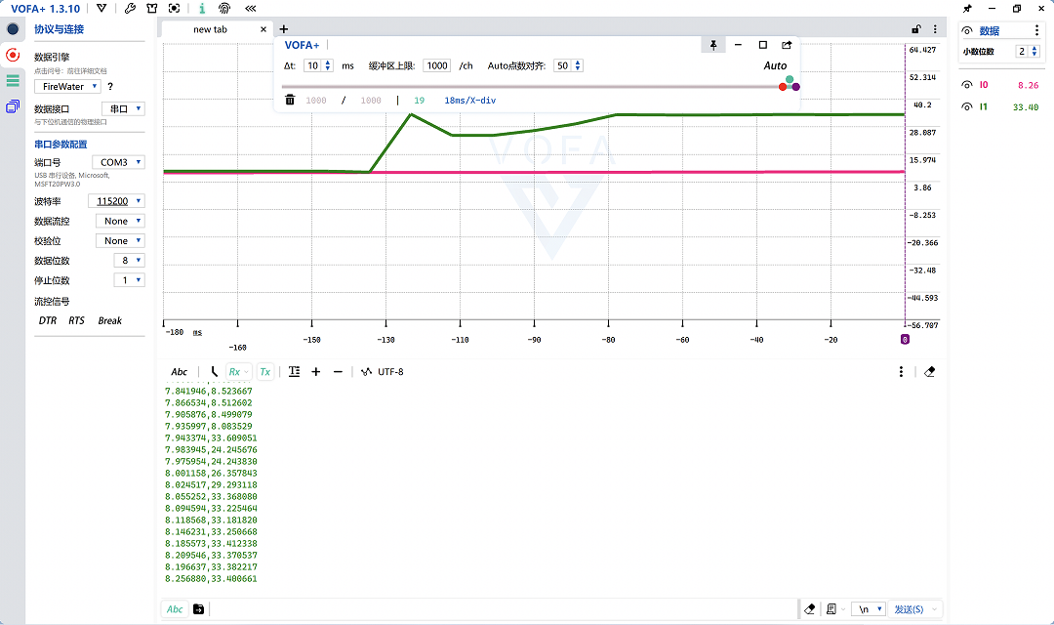Add a new tab with the plus button
Screen dimensions: 1054x625
[x=284, y=29]
